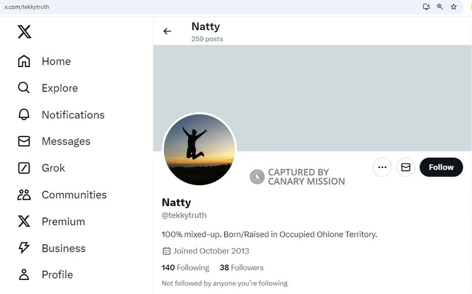The image size is (472, 294).
Task: Open Messages envelope in sidebar
Action: pos(24,141)
